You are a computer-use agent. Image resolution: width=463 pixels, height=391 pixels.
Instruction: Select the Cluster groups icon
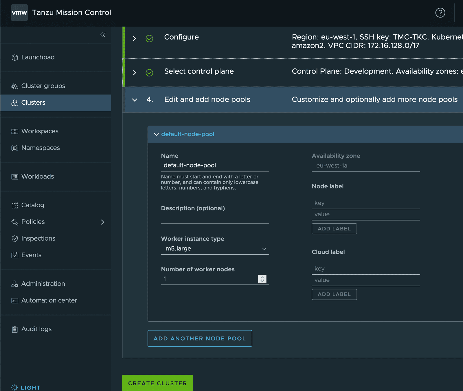14,86
